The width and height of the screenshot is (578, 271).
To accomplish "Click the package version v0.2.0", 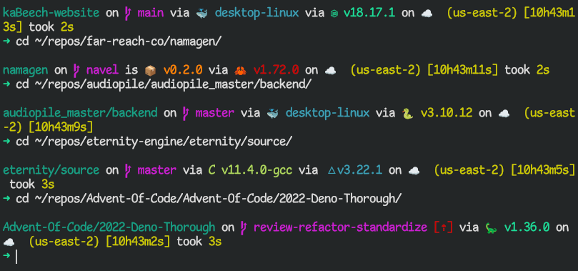I will (182, 69).
